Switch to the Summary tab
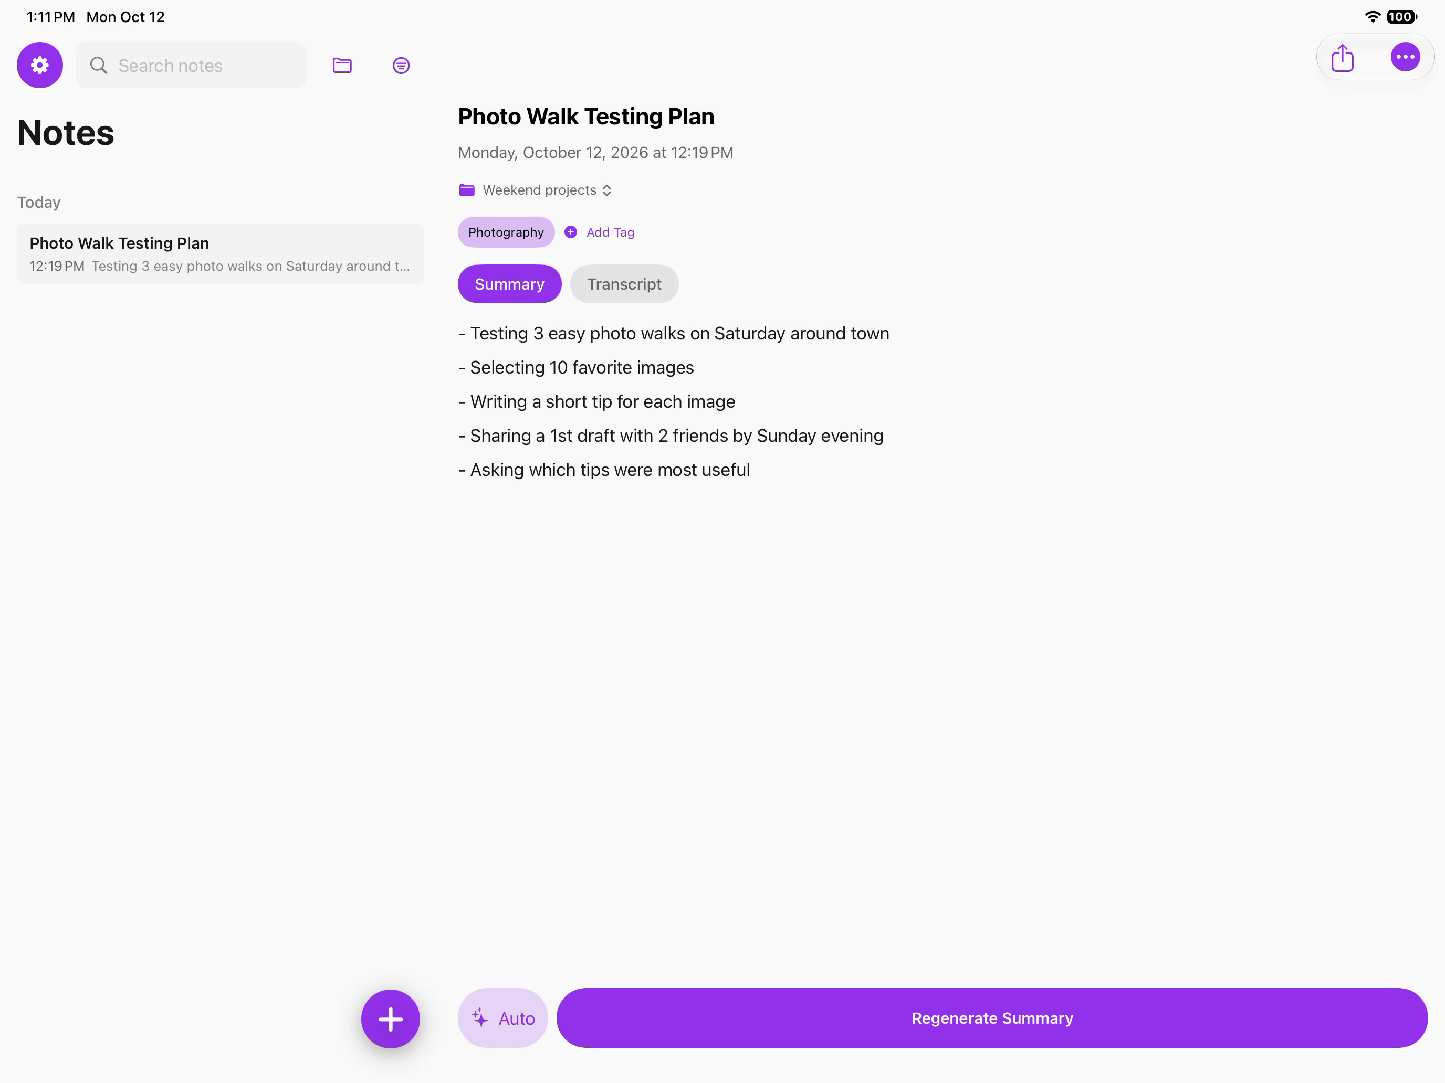The height and width of the screenshot is (1083, 1445). [509, 284]
